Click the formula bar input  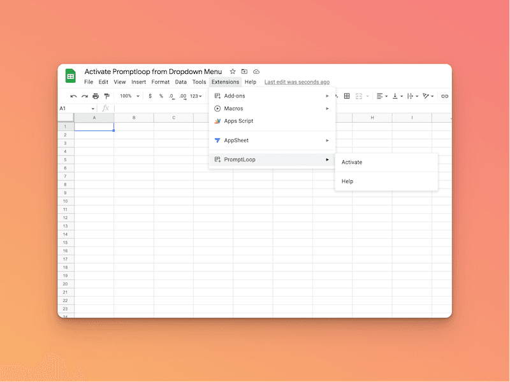click(x=282, y=108)
